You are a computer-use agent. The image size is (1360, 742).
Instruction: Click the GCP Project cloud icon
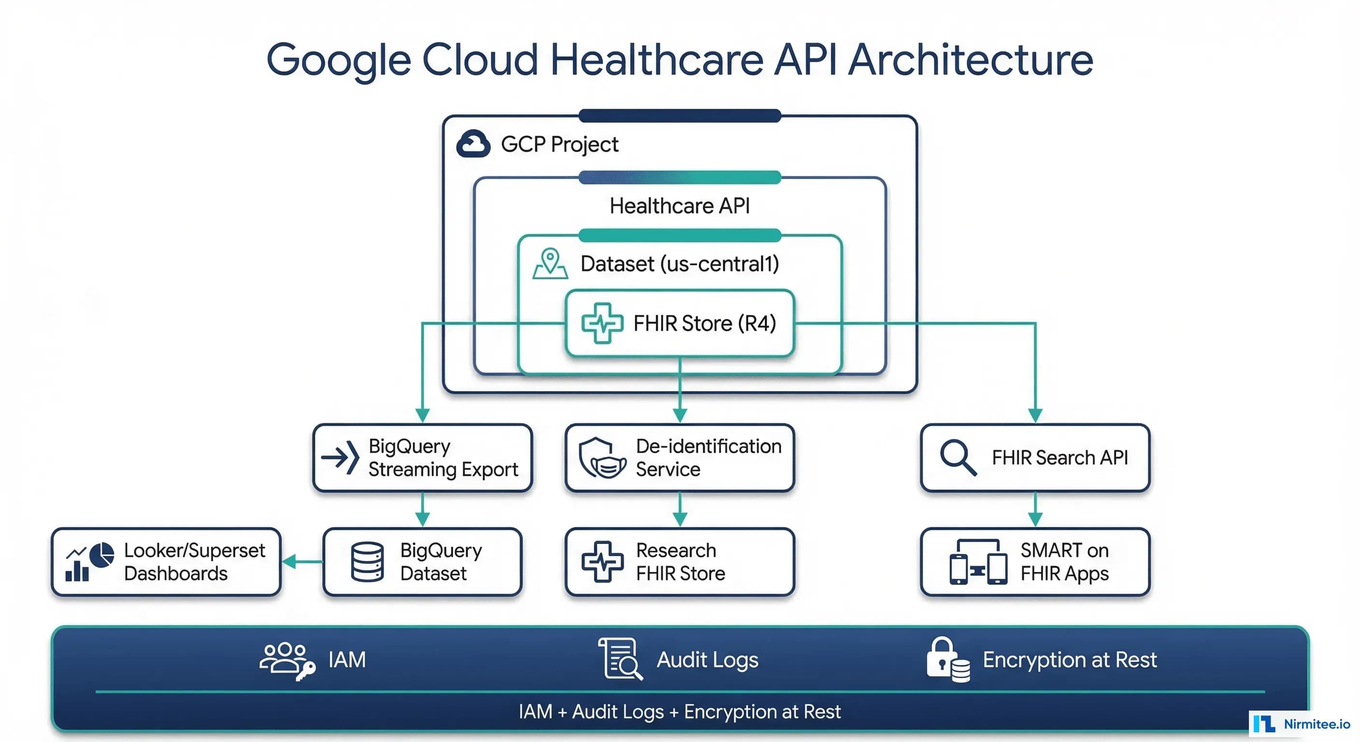[473, 143]
